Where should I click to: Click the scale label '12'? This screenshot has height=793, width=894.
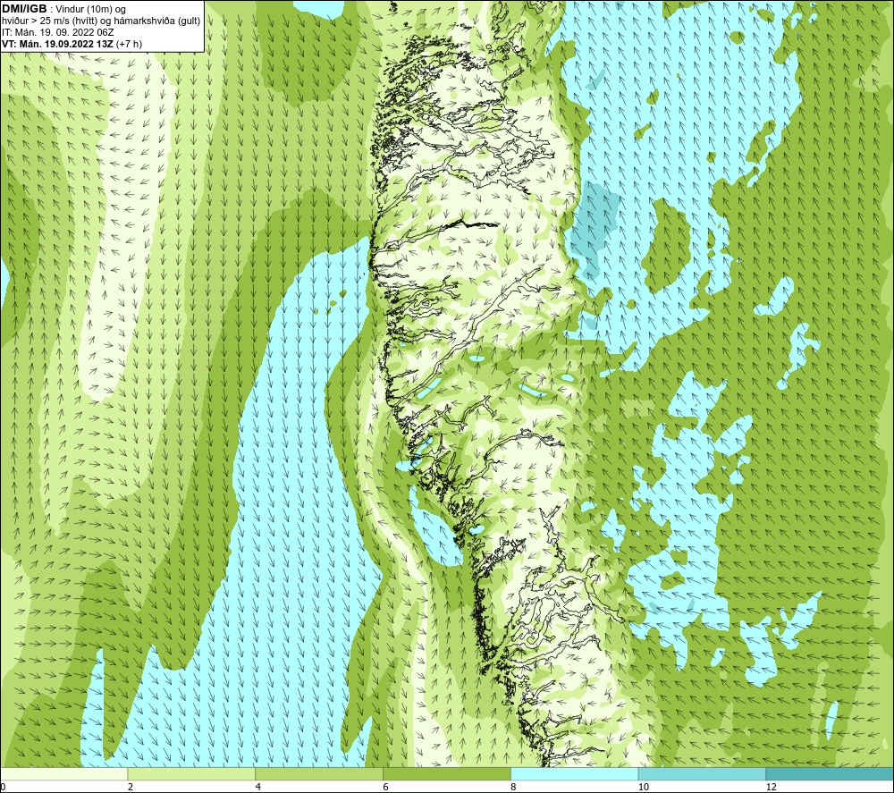click(772, 788)
